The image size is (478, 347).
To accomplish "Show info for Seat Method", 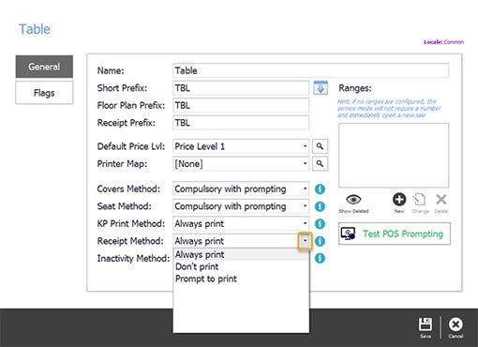I will [320, 206].
